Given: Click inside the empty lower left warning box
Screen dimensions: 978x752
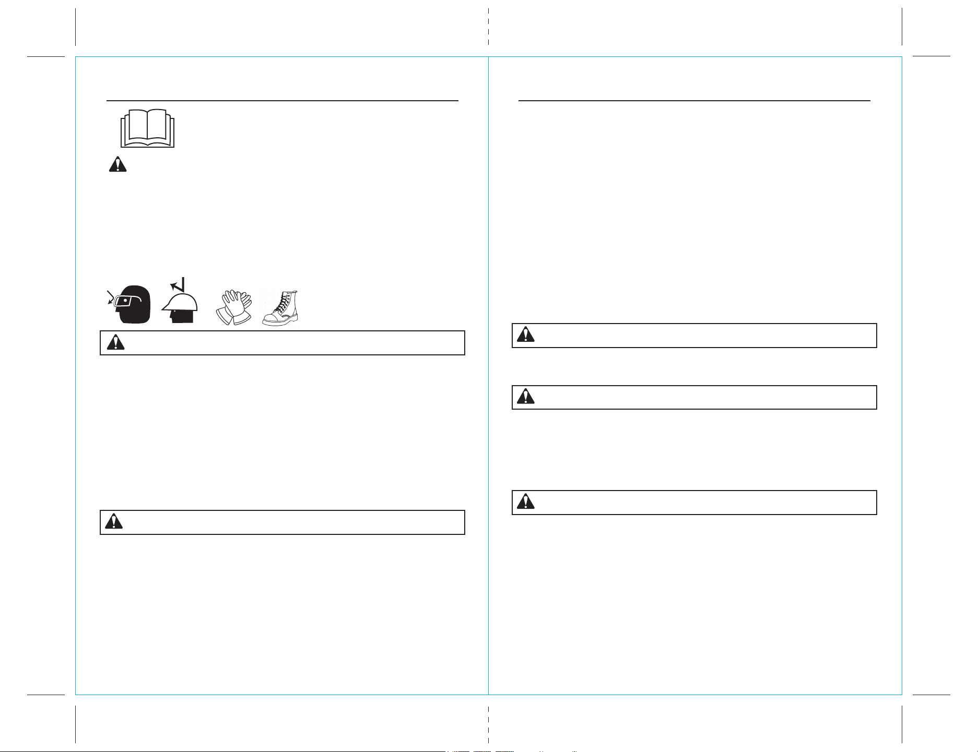Looking at the screenshot, I should [282, 522].
